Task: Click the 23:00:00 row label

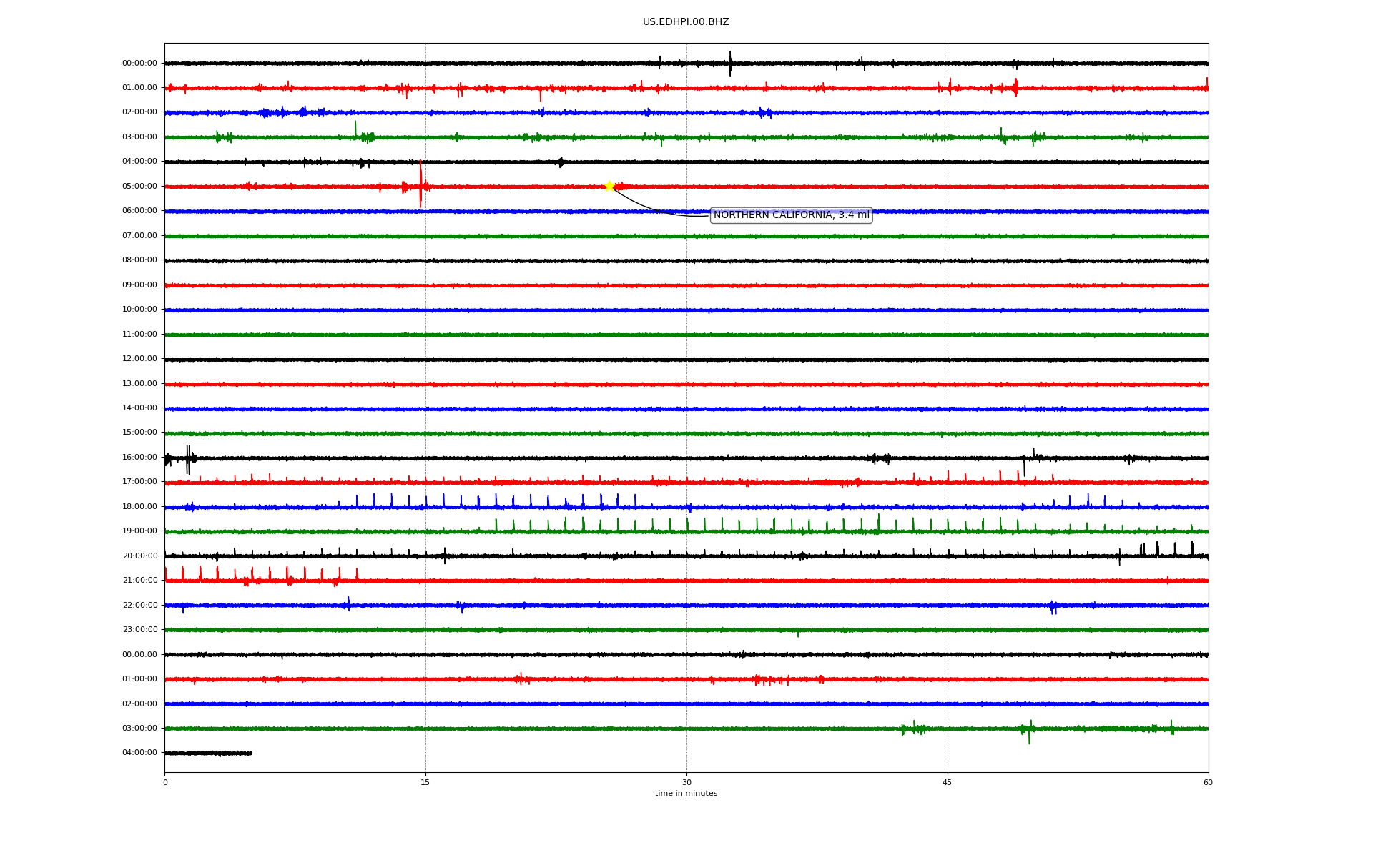Action: [139, 630]
